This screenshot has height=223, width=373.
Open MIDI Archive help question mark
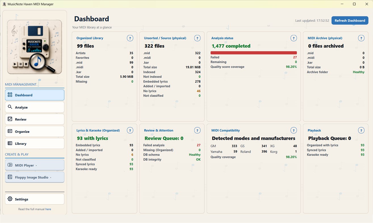[361, 38]
